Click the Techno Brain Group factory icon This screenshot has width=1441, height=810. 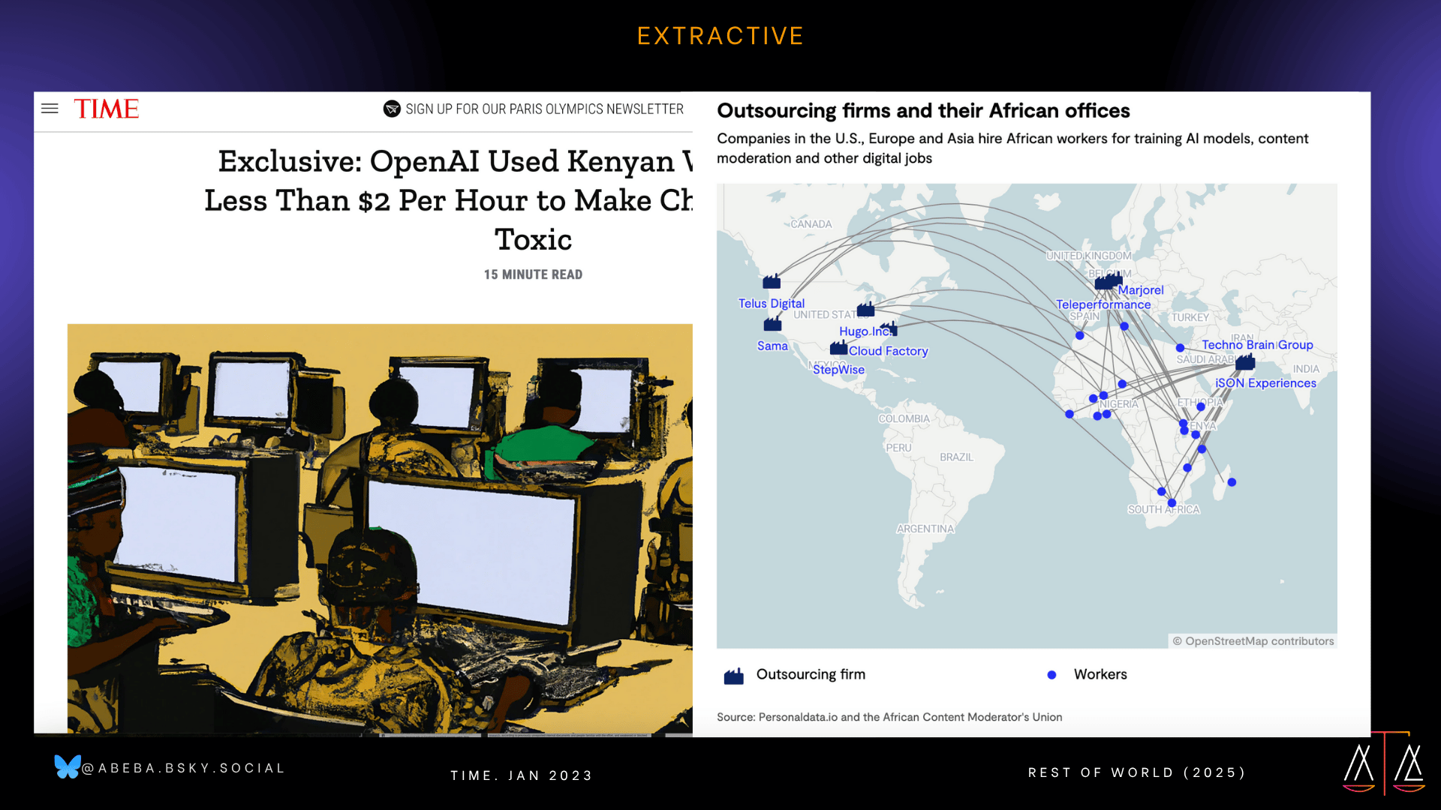(1245, 363)
